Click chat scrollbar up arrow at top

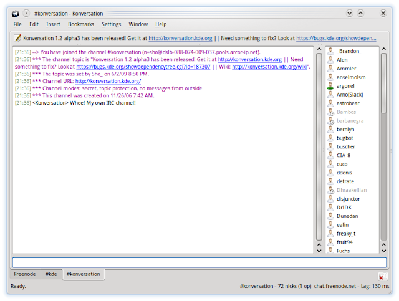tap(319, 49)
